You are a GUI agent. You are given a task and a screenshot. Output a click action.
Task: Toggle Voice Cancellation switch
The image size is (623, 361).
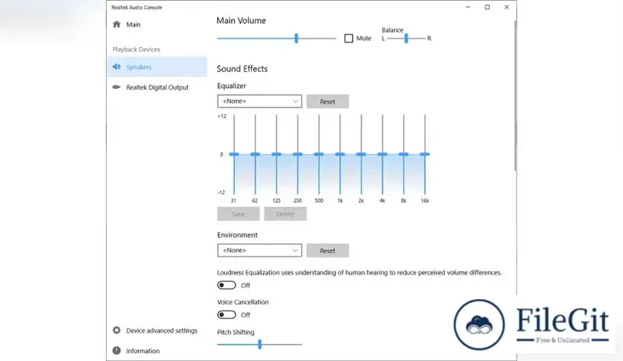pyautogui.click(x=227, y=315)
